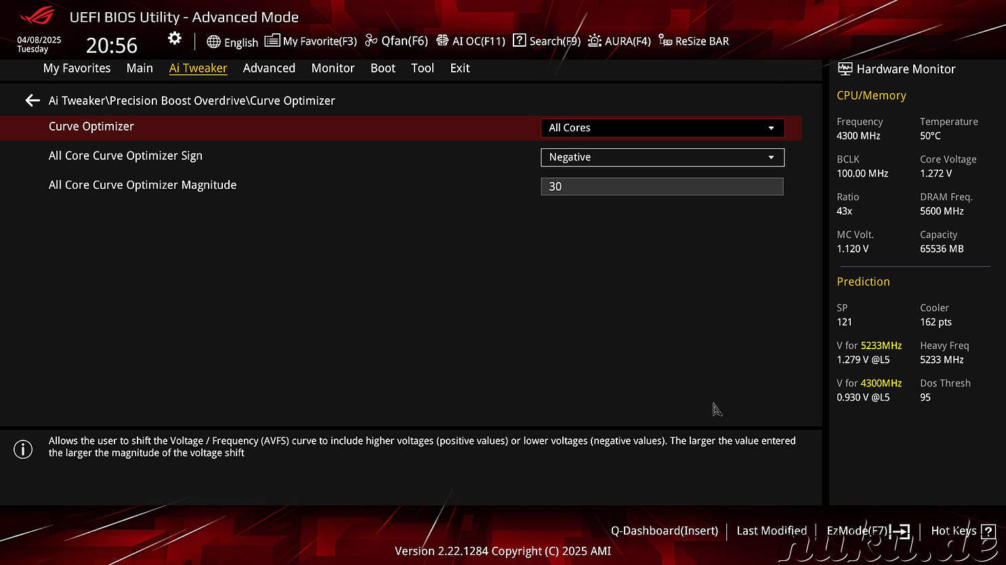This screenshot has width=1006, height=565.
Task: Click the Temperature value 50°C
Action: point(930,136)
